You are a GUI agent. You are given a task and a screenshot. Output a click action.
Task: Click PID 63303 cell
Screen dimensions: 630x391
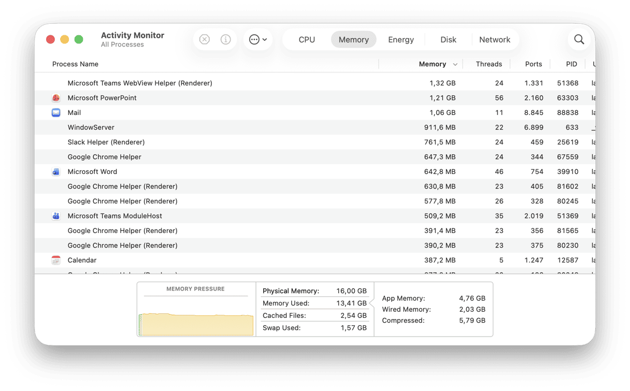click(x=568, y=98)
